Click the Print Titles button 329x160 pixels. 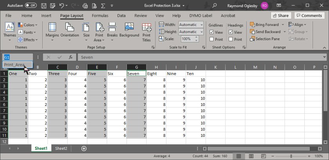tap(146, 32)
